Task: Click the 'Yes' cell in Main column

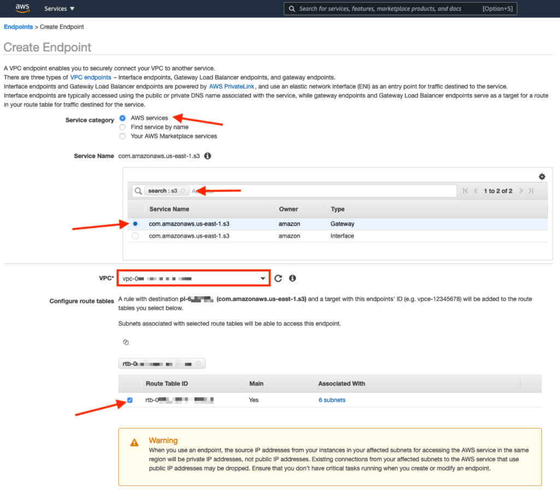Action: click(254, 400)
